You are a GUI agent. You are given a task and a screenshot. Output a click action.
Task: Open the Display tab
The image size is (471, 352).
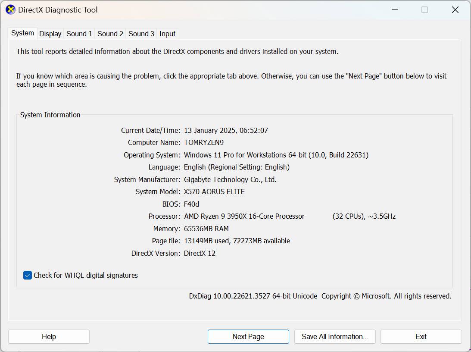(50, 34)
